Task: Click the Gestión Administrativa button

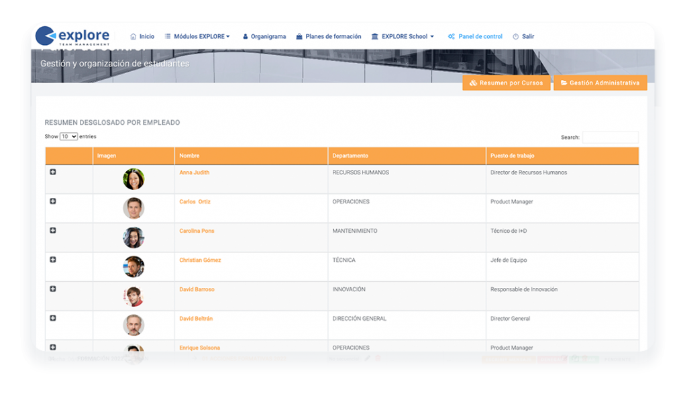Action: tap(600, 83)
